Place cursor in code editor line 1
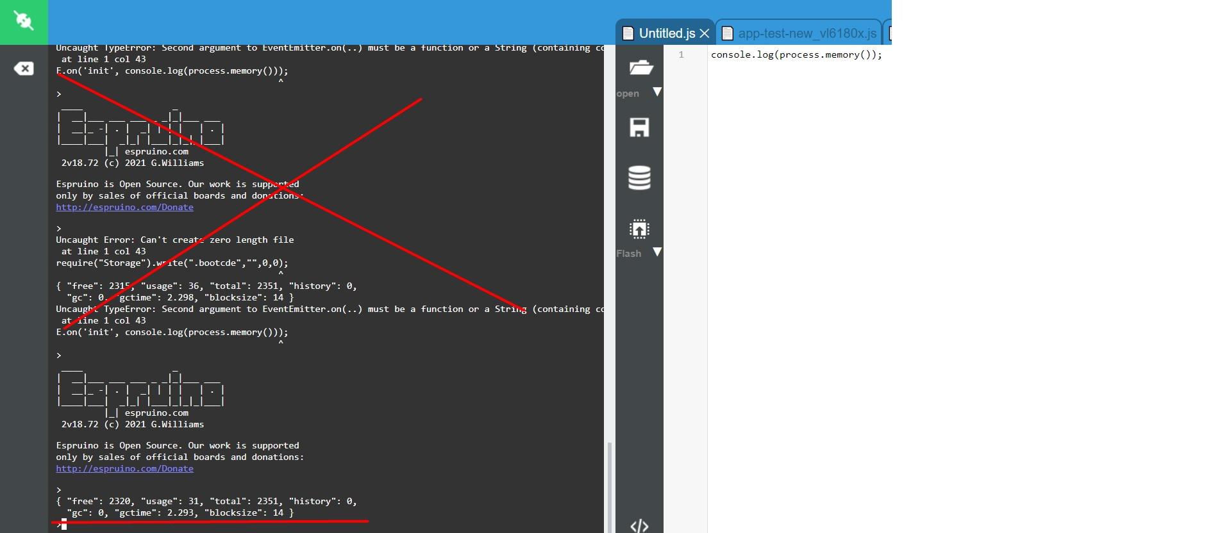 796,55
